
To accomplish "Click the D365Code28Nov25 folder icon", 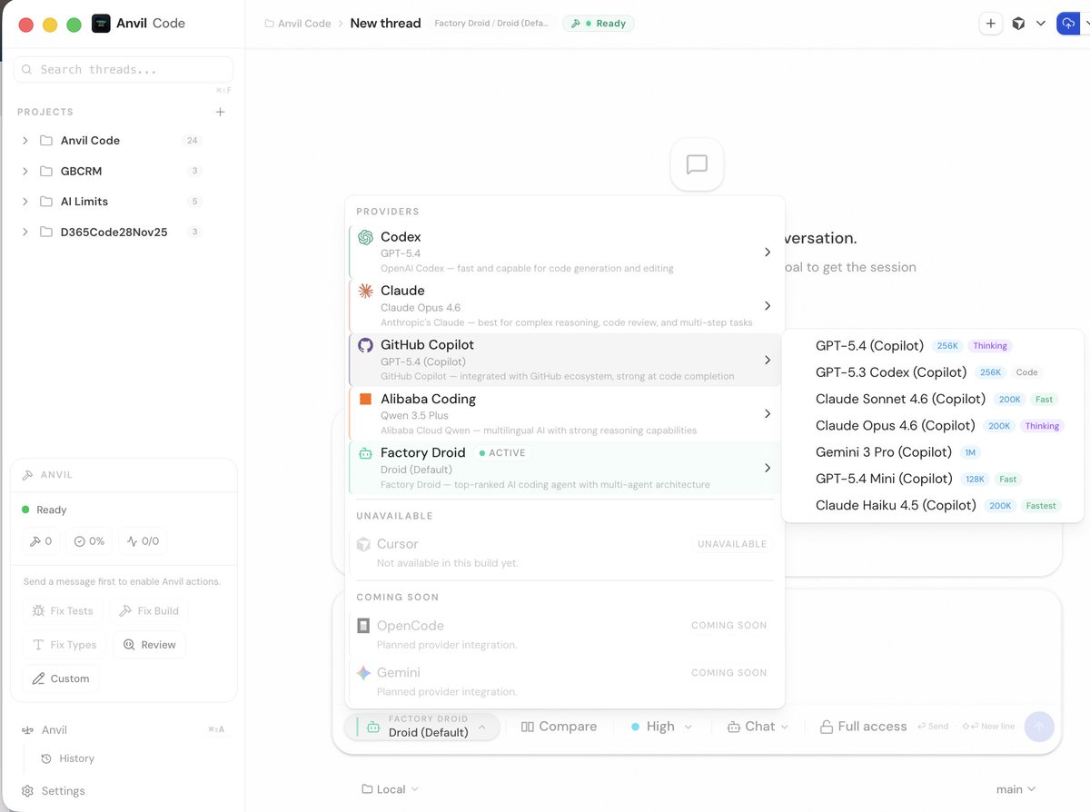I will click(46, 232).
